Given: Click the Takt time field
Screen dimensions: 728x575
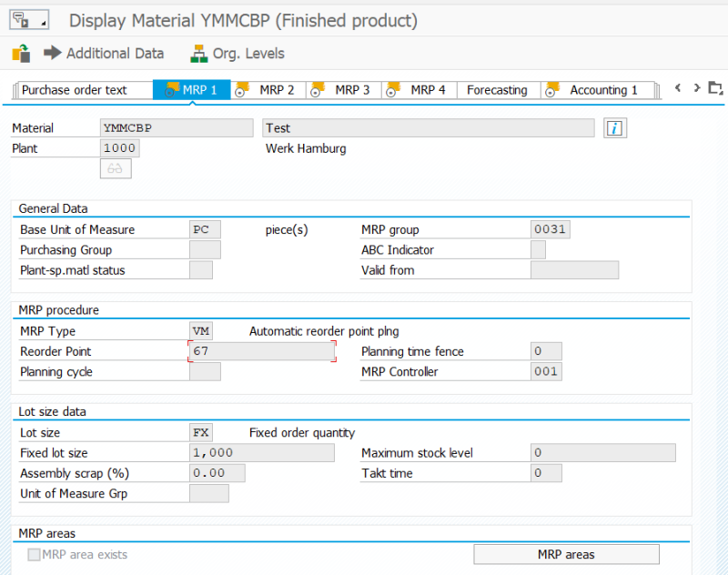Looking at the screenshot, I should coord(546,473).
